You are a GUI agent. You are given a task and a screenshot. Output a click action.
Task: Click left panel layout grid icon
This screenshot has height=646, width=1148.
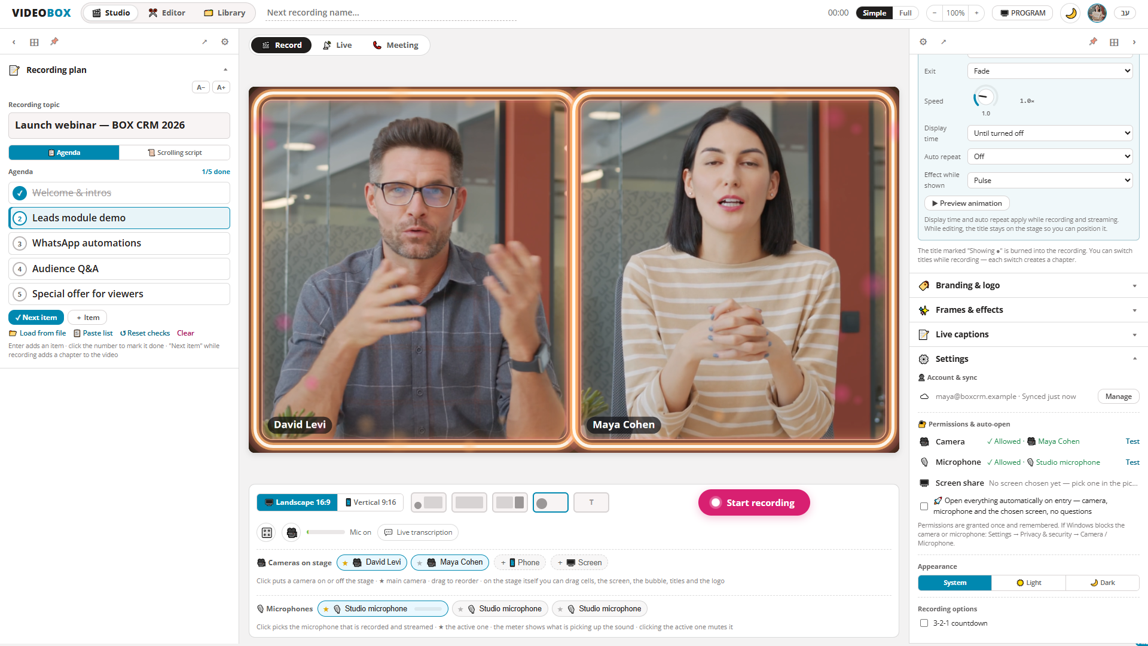[x=34, y=42]
